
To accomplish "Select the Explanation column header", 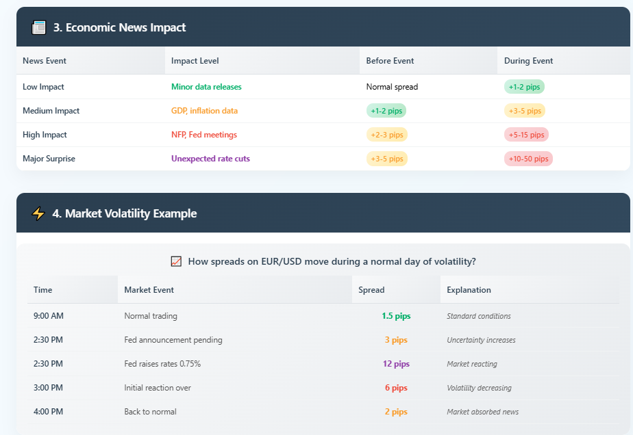I will pyautogui.click(x=469, y=290).
